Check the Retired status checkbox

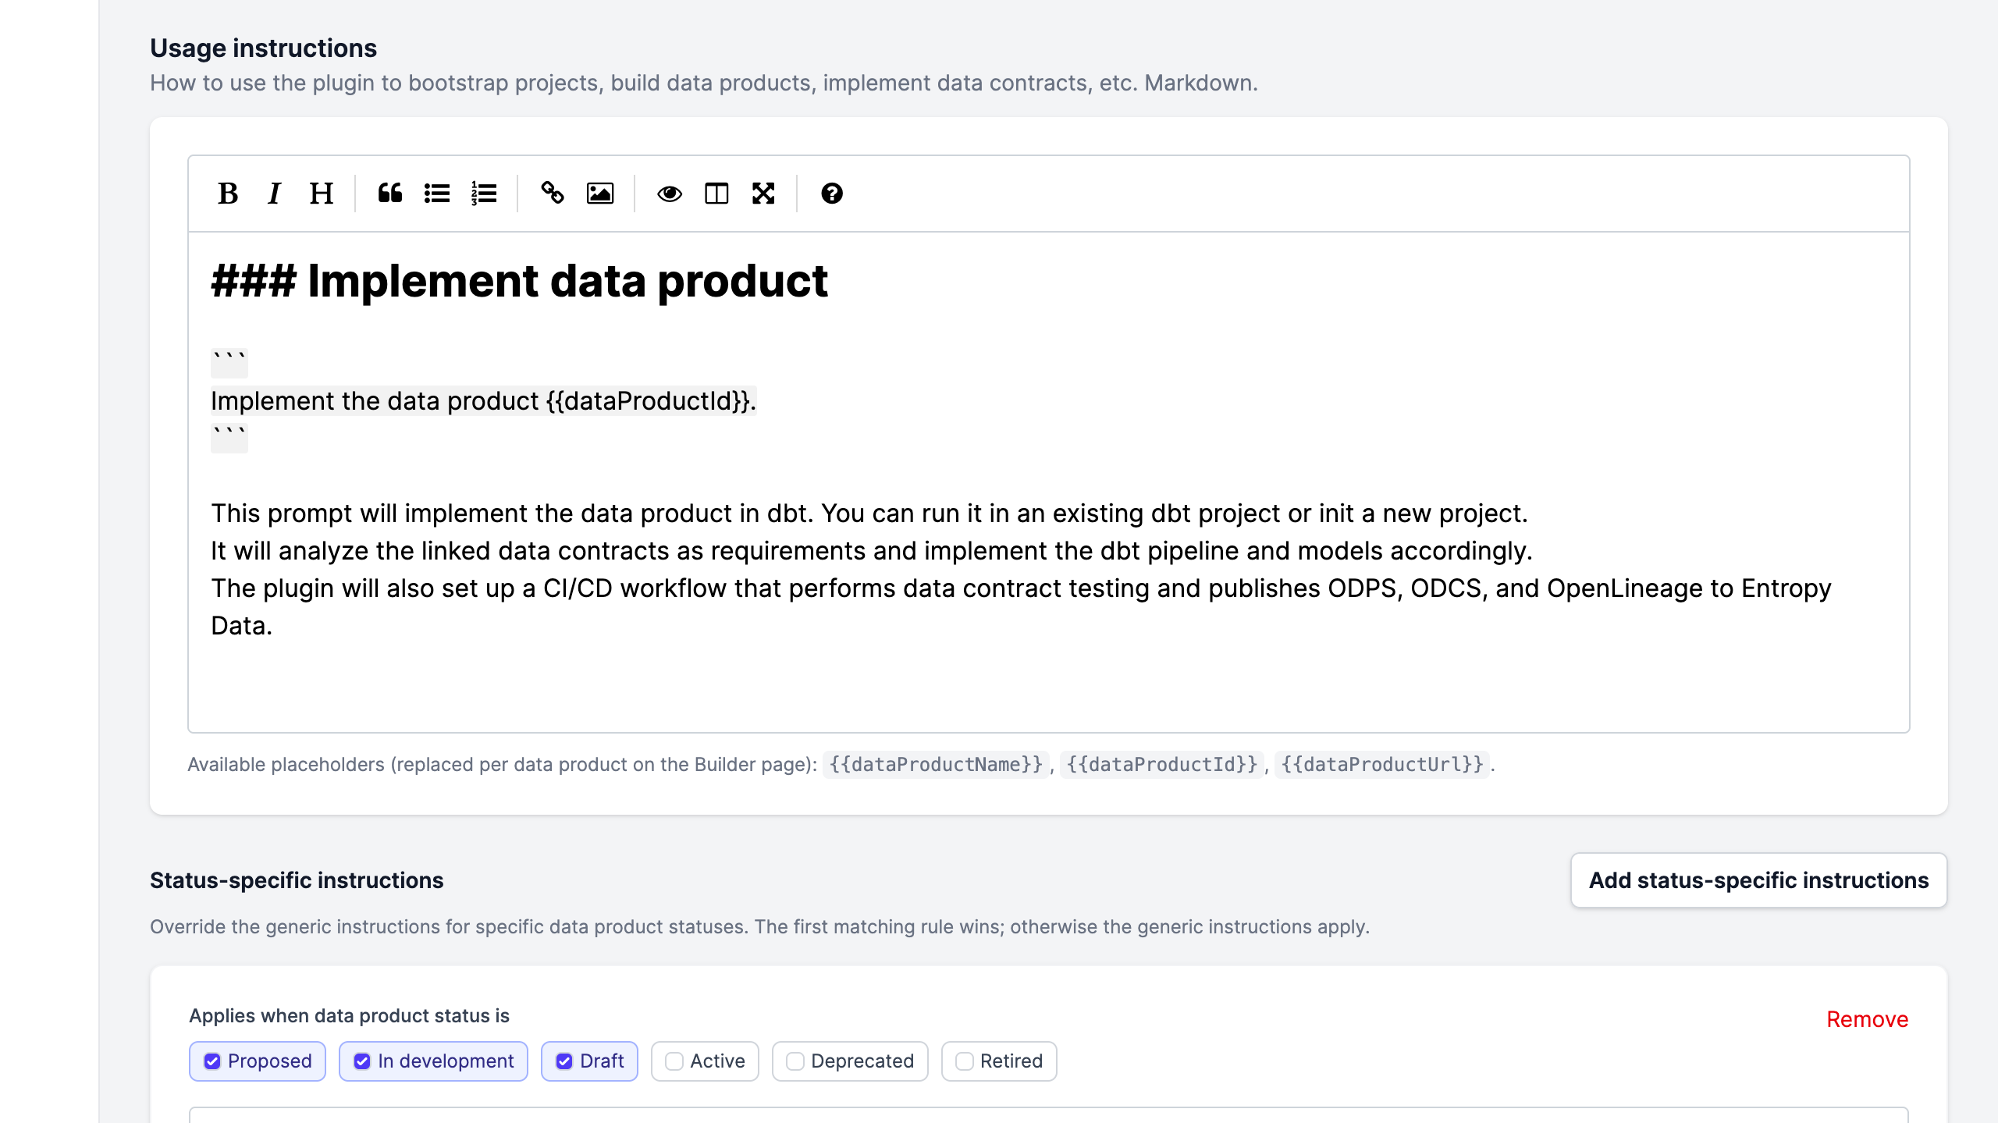point(965,1061)
